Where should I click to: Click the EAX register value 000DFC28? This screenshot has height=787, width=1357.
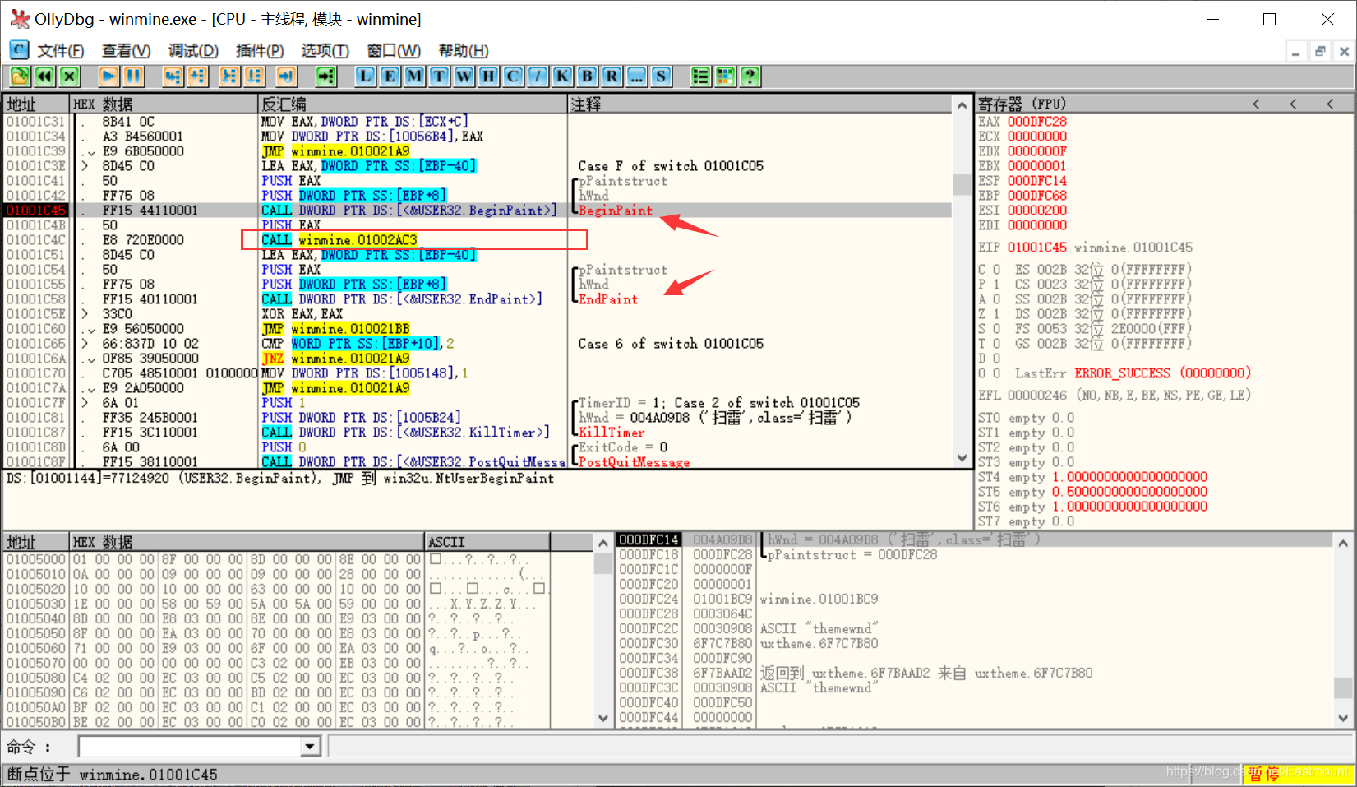click(1037, 122)
